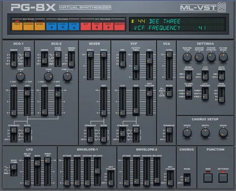Click the VCF Cutoff Freq slider handle
Image resolution: width=236 pixels, height=191 pixels.
point(136,68)
